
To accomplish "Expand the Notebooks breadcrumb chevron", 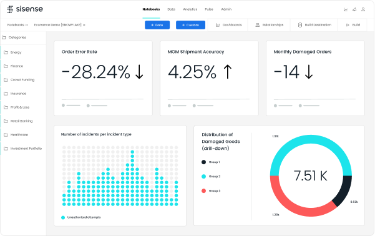I will [27, 25].
